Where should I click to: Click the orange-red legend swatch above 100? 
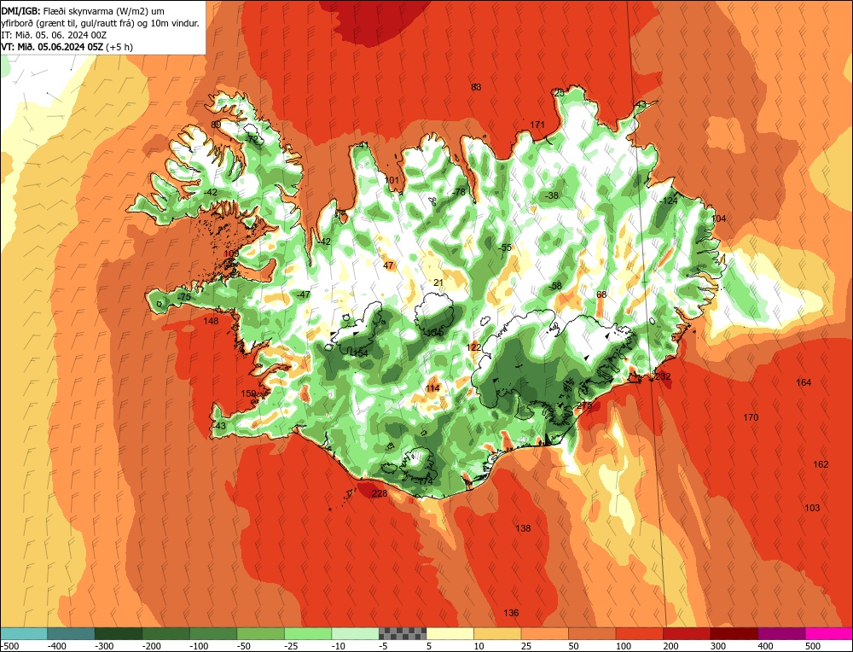point(639,633)
